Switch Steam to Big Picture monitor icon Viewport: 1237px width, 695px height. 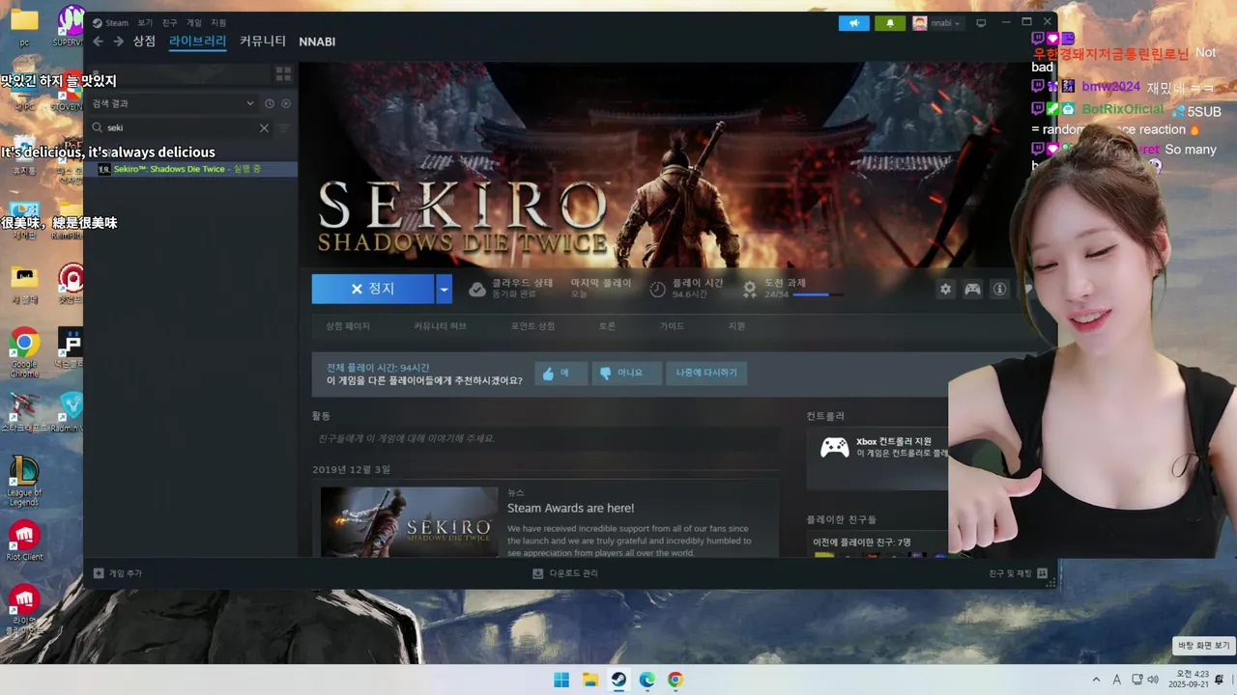coord(981,23)
